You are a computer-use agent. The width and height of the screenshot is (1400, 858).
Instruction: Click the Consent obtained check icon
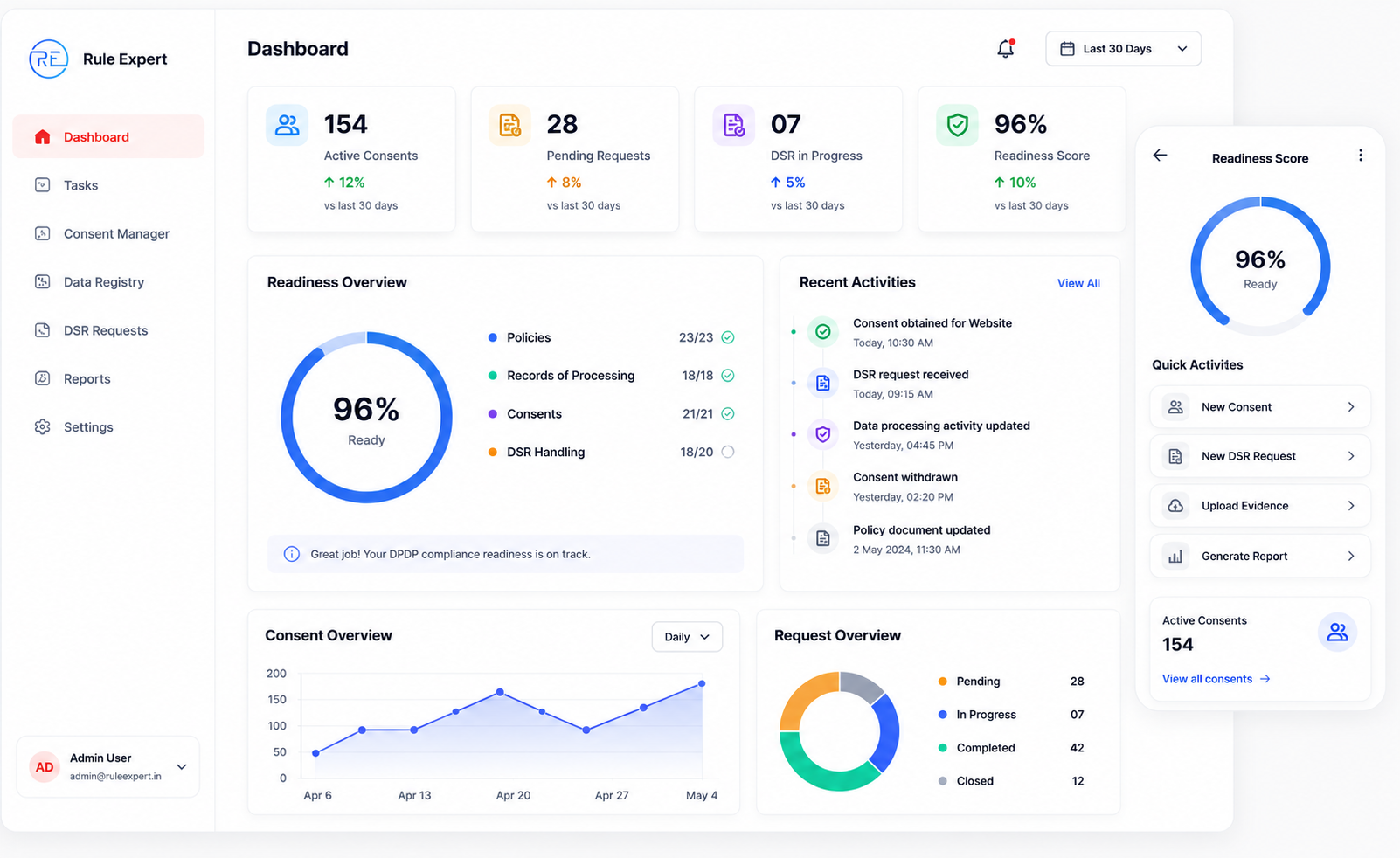pyautogui.click(x=822, y=331)
